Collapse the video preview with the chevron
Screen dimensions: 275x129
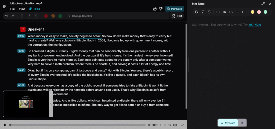[x=51, y=104]
